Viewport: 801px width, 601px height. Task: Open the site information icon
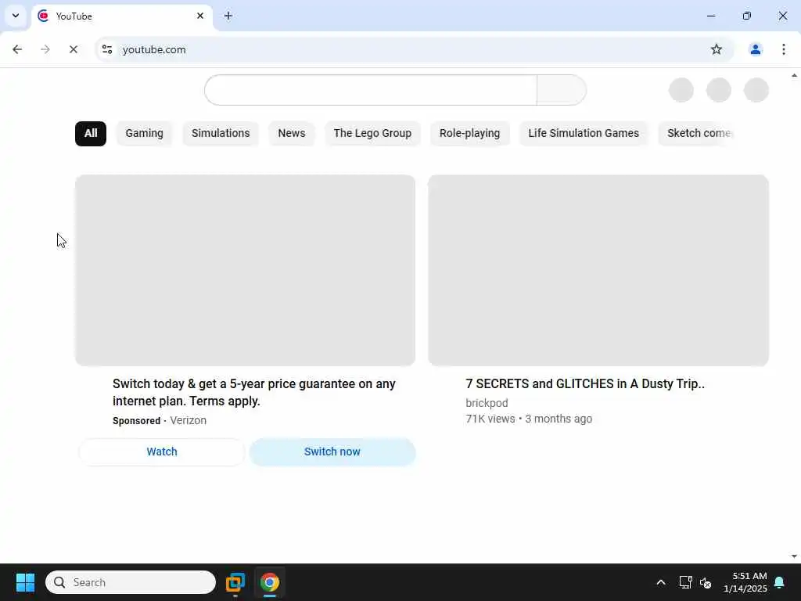pyautogui.click(x=107, y=49)
